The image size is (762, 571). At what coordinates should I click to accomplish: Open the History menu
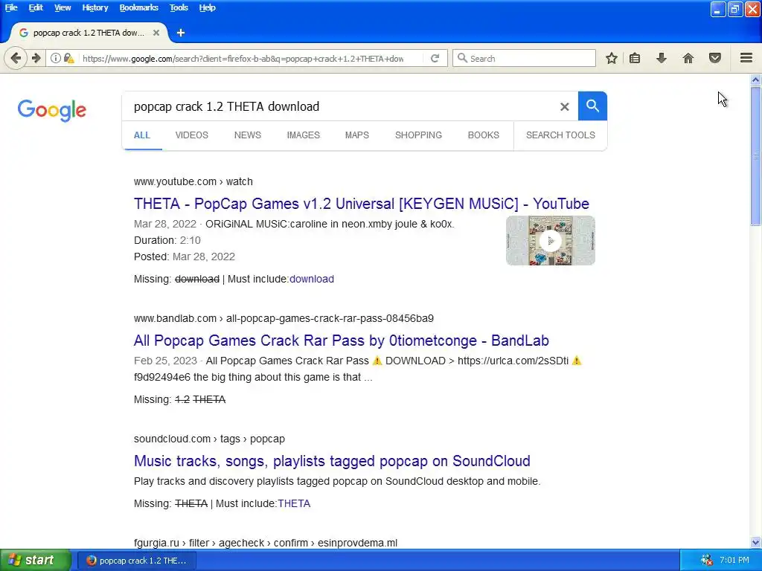[95, 7]
